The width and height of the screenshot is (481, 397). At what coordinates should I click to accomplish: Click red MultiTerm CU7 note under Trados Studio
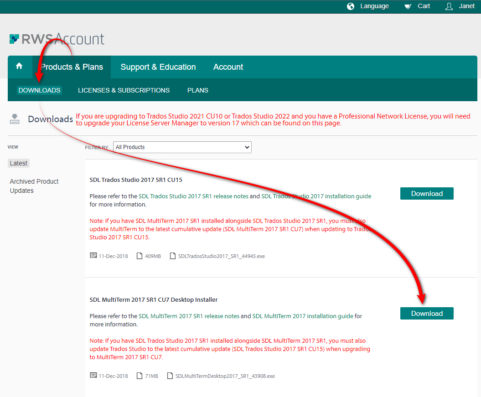coord(231,229)
